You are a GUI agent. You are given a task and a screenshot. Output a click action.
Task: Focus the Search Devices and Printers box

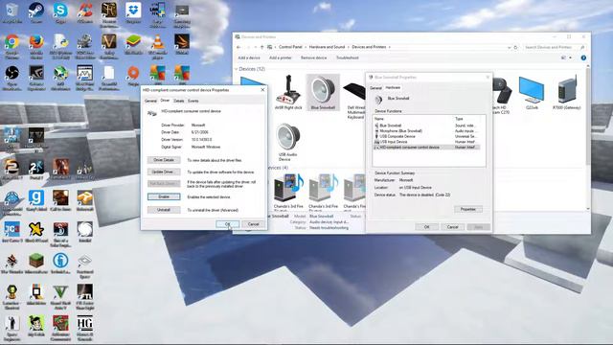(554, 47)
